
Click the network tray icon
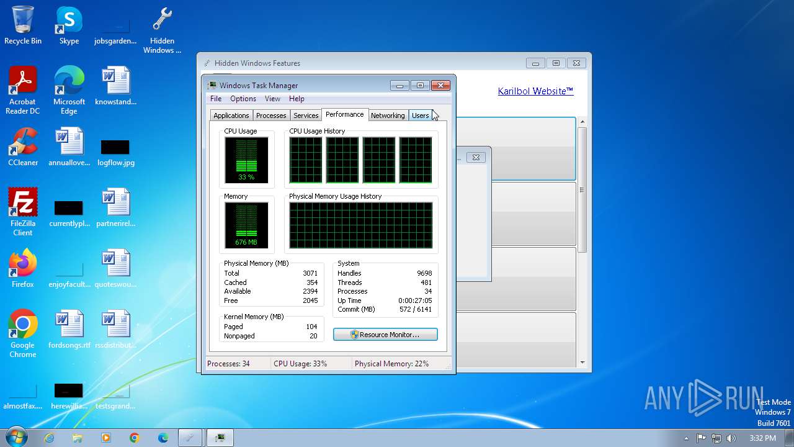[716, 438]
